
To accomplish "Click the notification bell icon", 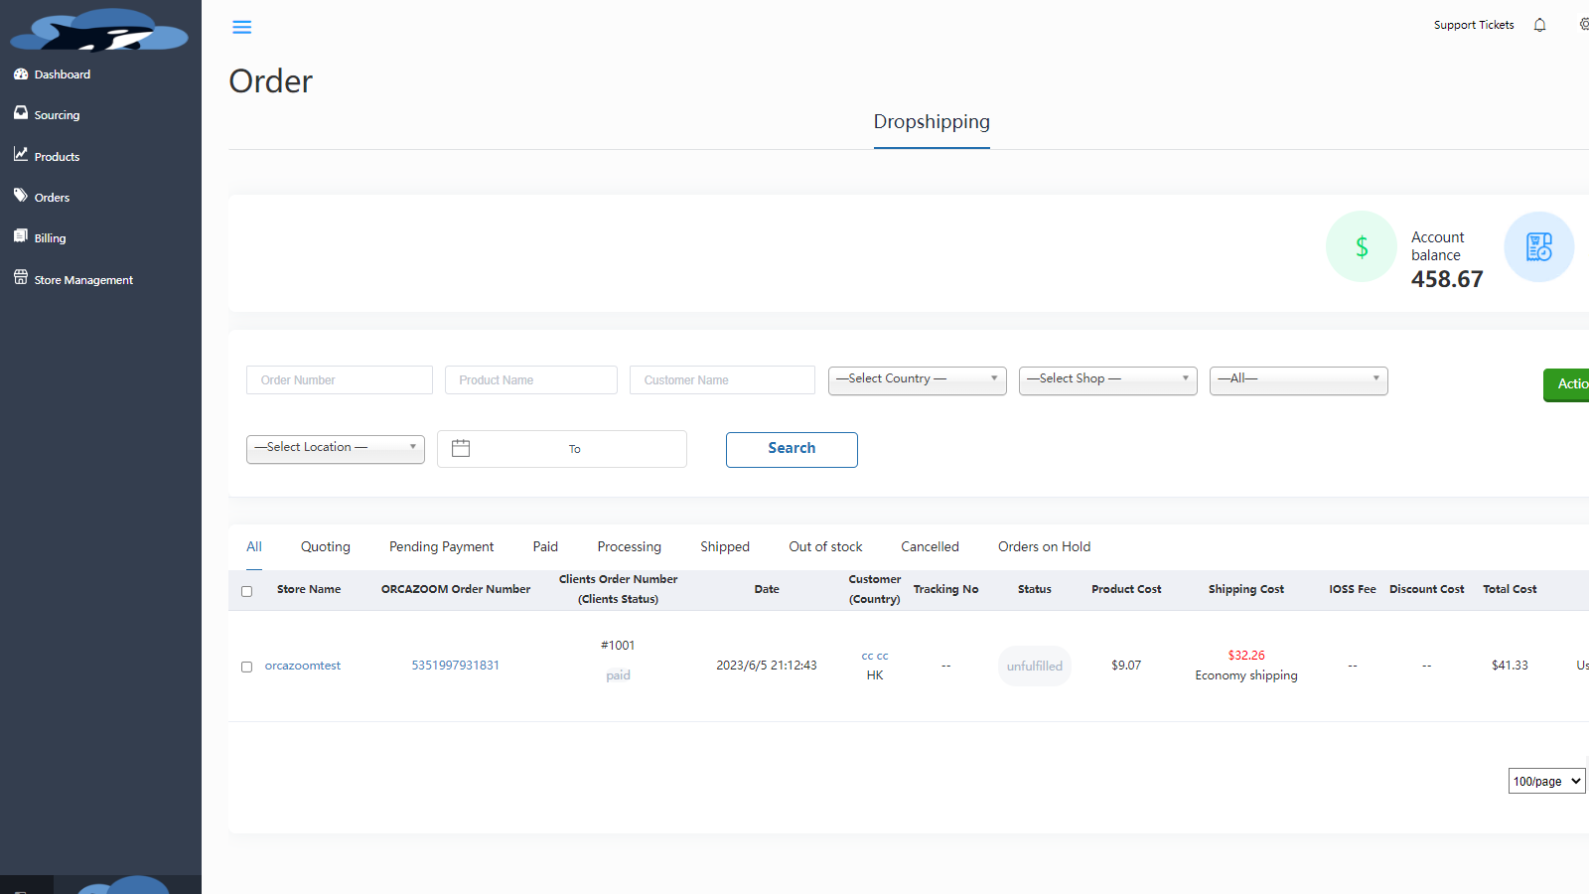I will click(x=1539, y=25).
